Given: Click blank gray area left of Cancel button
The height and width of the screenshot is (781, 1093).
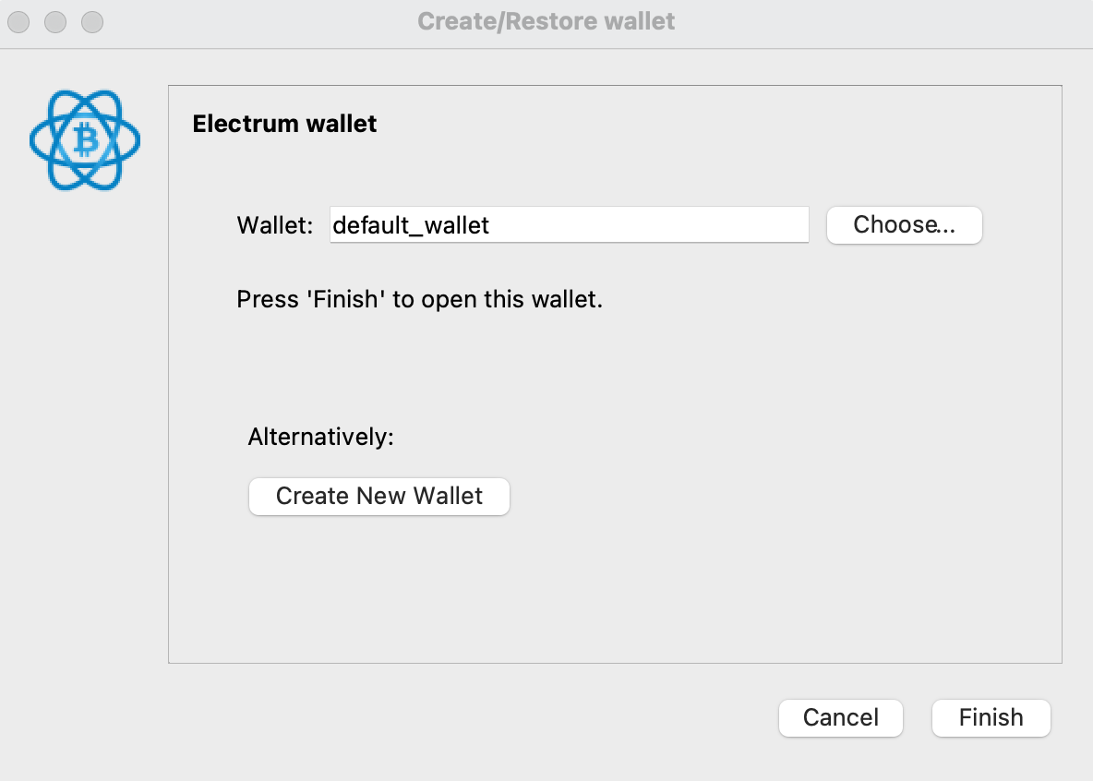Looking at the screenshot, I should [462, 718].
